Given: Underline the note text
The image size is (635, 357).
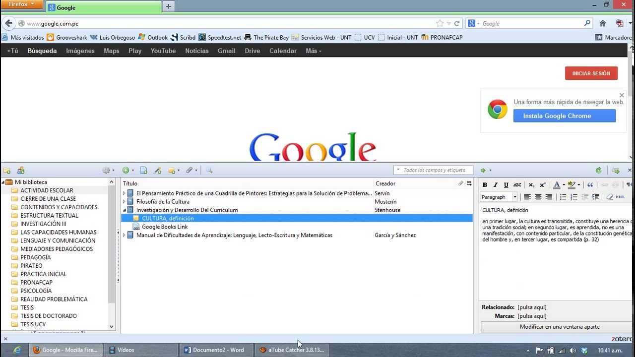Looking at the screenshot, I should coord(506,185).
